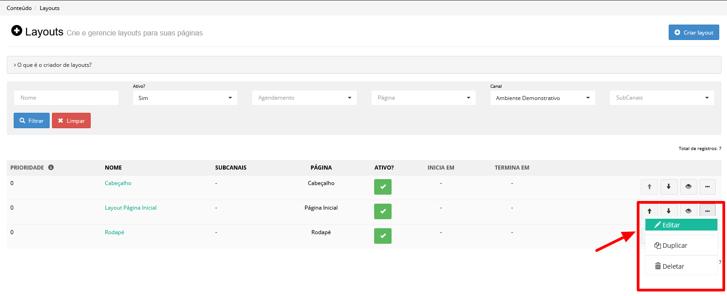Click the PÁGINA column header
This screenshot has width=727, height=296.
coord(321,168)
